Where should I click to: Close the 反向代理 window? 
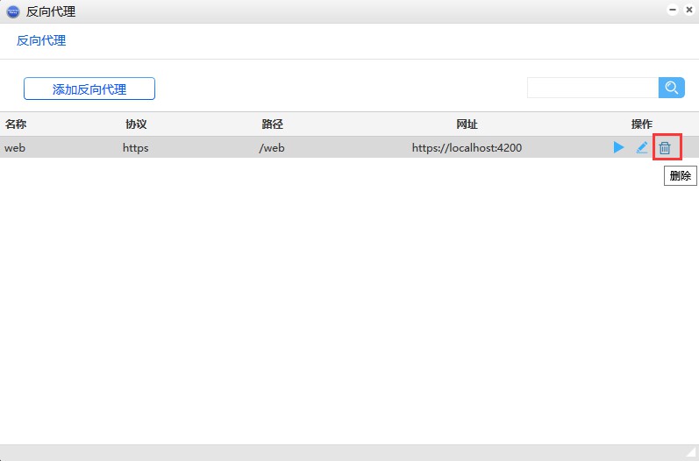[x=689, y=11]
